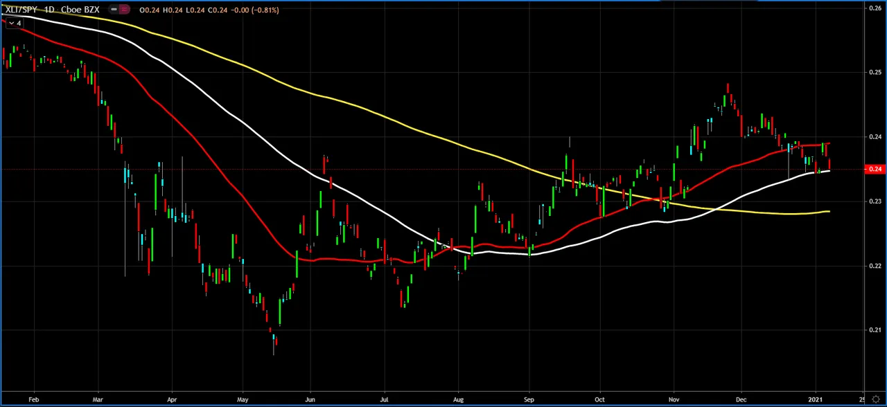Click the Apr label on time axis
Viewport: 887px width, 407px height.
tap(172, 399)
